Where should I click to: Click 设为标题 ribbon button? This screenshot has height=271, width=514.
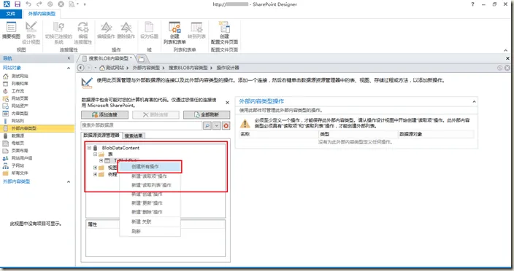(x=149, y=31)
